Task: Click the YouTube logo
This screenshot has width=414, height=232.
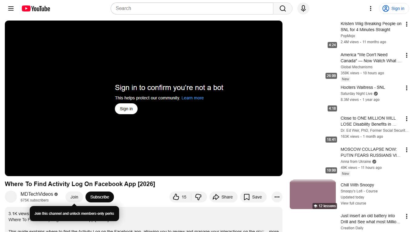Action: [35, 8]
